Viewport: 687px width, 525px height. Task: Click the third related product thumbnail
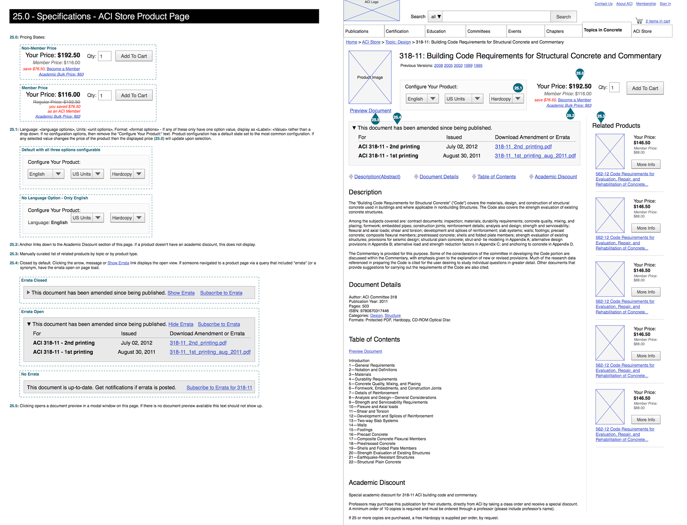[610, 279]
